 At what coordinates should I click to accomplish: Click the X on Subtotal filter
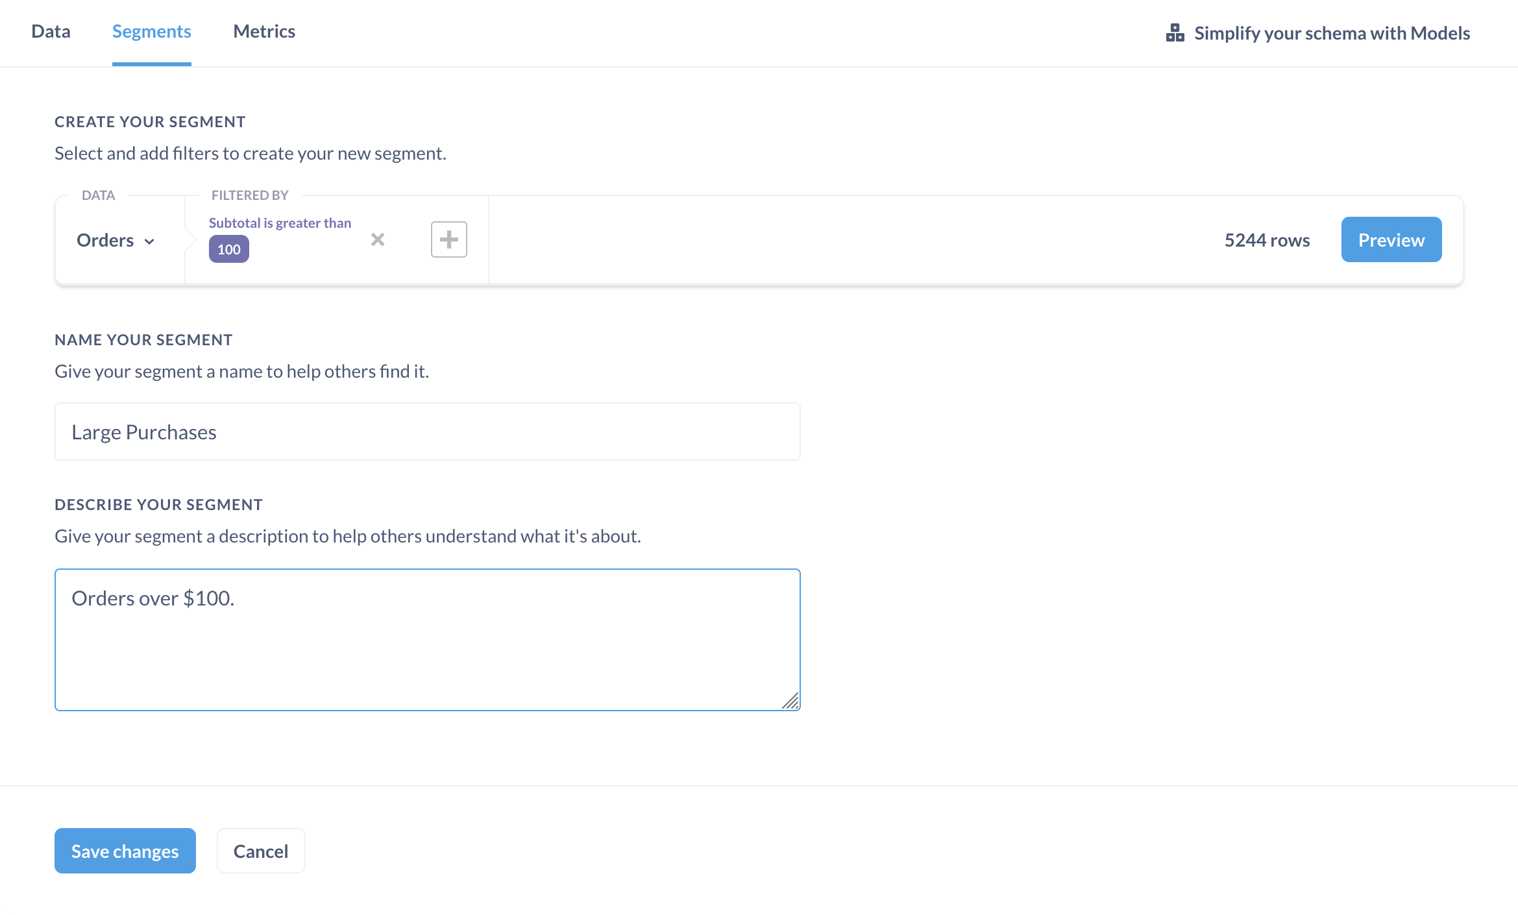(377, 239)
